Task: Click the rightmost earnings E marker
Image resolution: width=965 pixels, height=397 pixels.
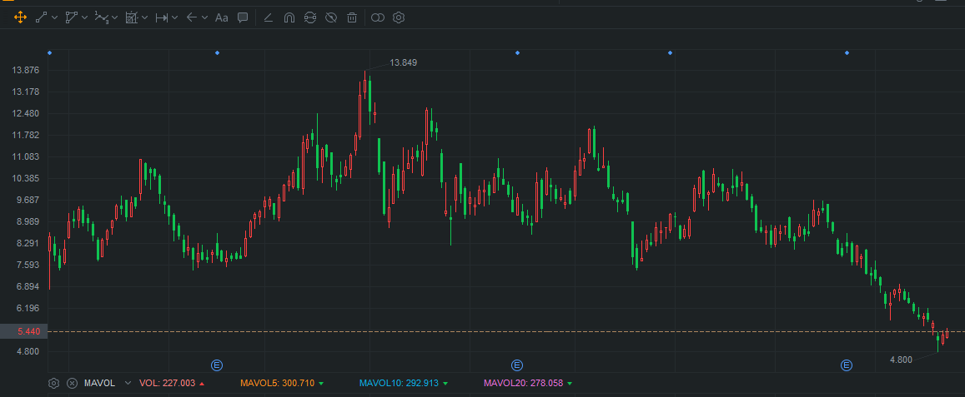Action: coord(847,365)
